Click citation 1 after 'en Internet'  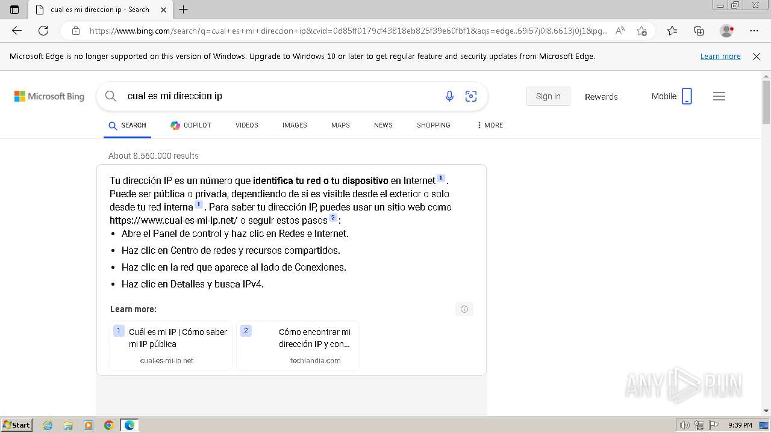(441, 178)
